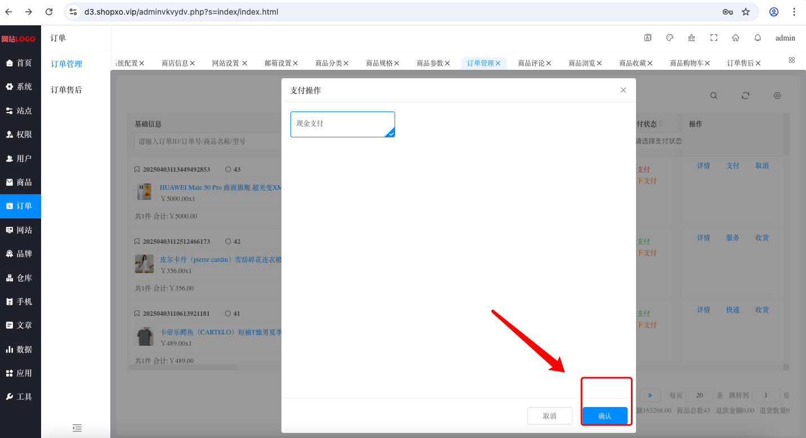
Task: Click the 跳转到 page number input
Action: (766, 395)
